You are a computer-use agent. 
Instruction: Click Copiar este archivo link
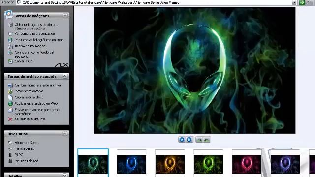click(29, 97)
